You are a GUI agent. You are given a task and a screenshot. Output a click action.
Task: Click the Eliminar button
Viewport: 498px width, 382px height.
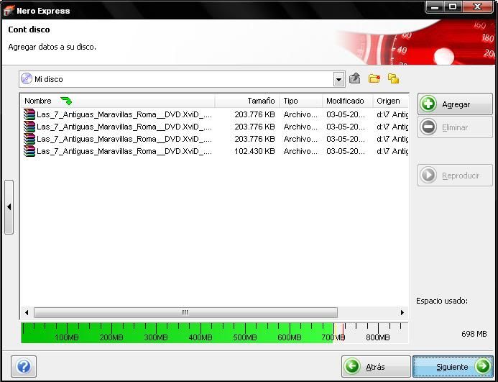point(455,127)
